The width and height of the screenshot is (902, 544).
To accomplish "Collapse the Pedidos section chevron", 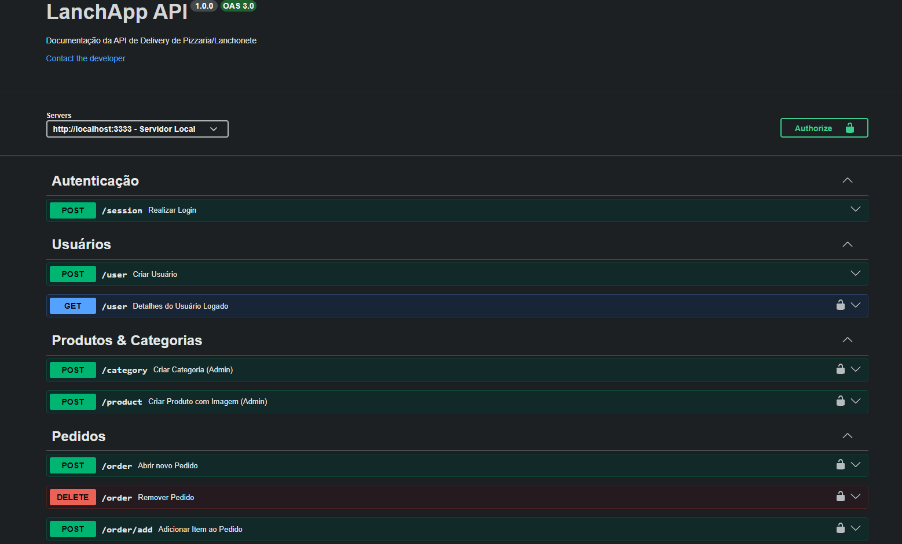I will [847, 436].
